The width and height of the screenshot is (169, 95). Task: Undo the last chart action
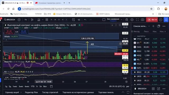[85, 20]
